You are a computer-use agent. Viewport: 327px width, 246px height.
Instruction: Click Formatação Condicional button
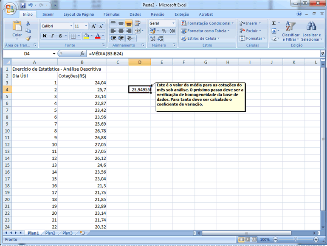206,23
